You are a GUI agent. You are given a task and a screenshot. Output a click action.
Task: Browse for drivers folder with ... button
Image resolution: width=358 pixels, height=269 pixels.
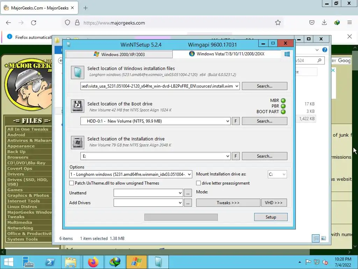(x=188, y=203)
